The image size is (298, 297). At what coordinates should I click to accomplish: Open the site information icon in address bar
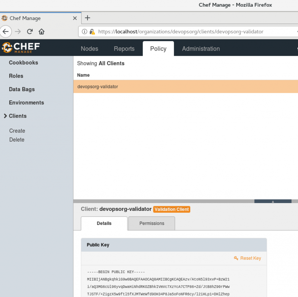coord(84,31)
